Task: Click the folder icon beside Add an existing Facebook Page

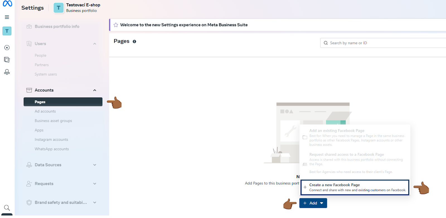Action: pyautogui.click(x=305, y=137)
